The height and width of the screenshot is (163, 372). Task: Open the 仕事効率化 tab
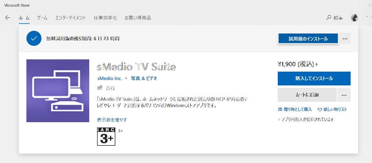[105, 18]
